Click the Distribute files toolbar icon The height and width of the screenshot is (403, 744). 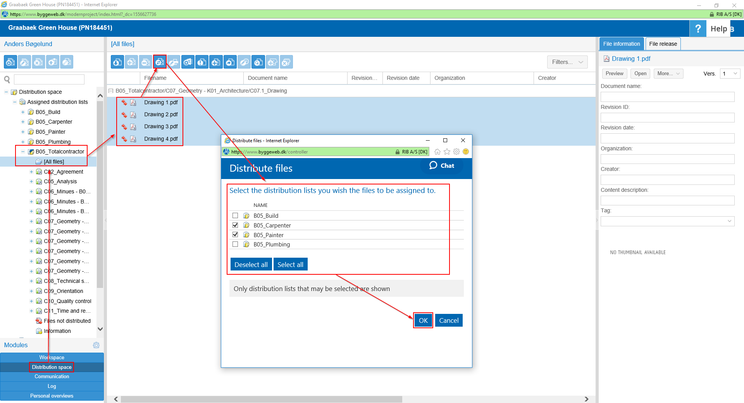[x=160, y=62]
